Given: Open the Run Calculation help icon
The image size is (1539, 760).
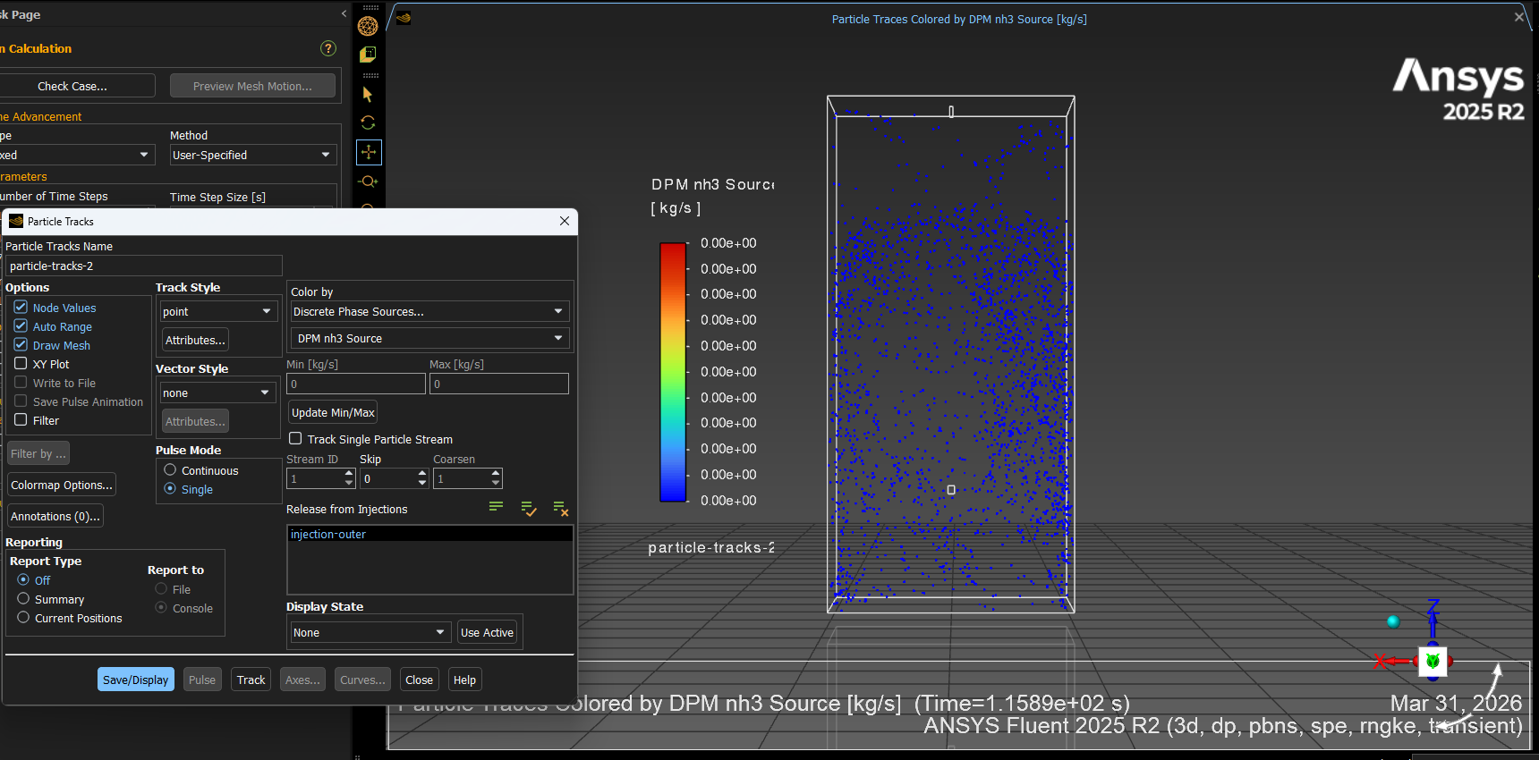Looking at the screenshot, I should pos(328,48).
